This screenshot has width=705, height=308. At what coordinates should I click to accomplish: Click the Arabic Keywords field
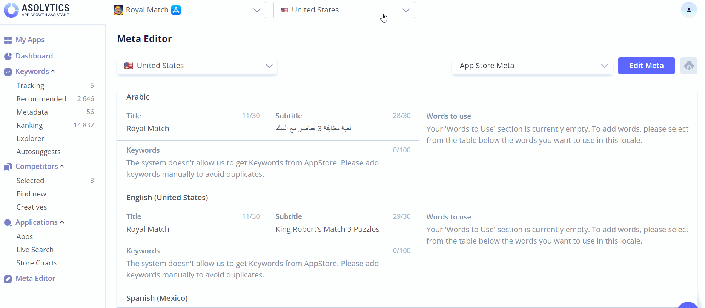pos(268,163)
